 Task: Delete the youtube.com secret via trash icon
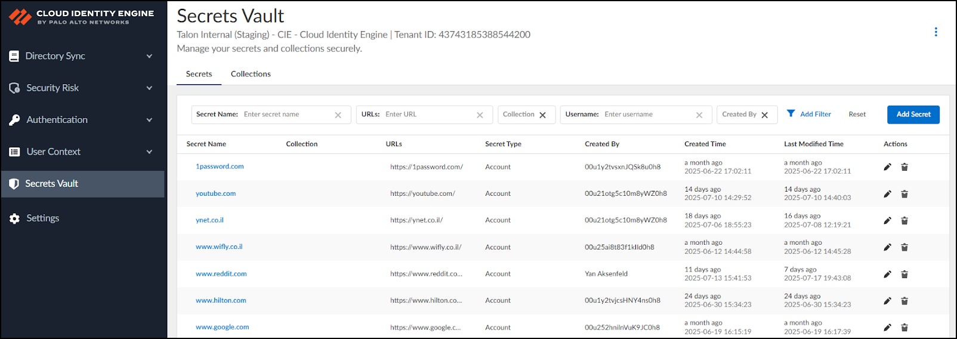[904, 194]
